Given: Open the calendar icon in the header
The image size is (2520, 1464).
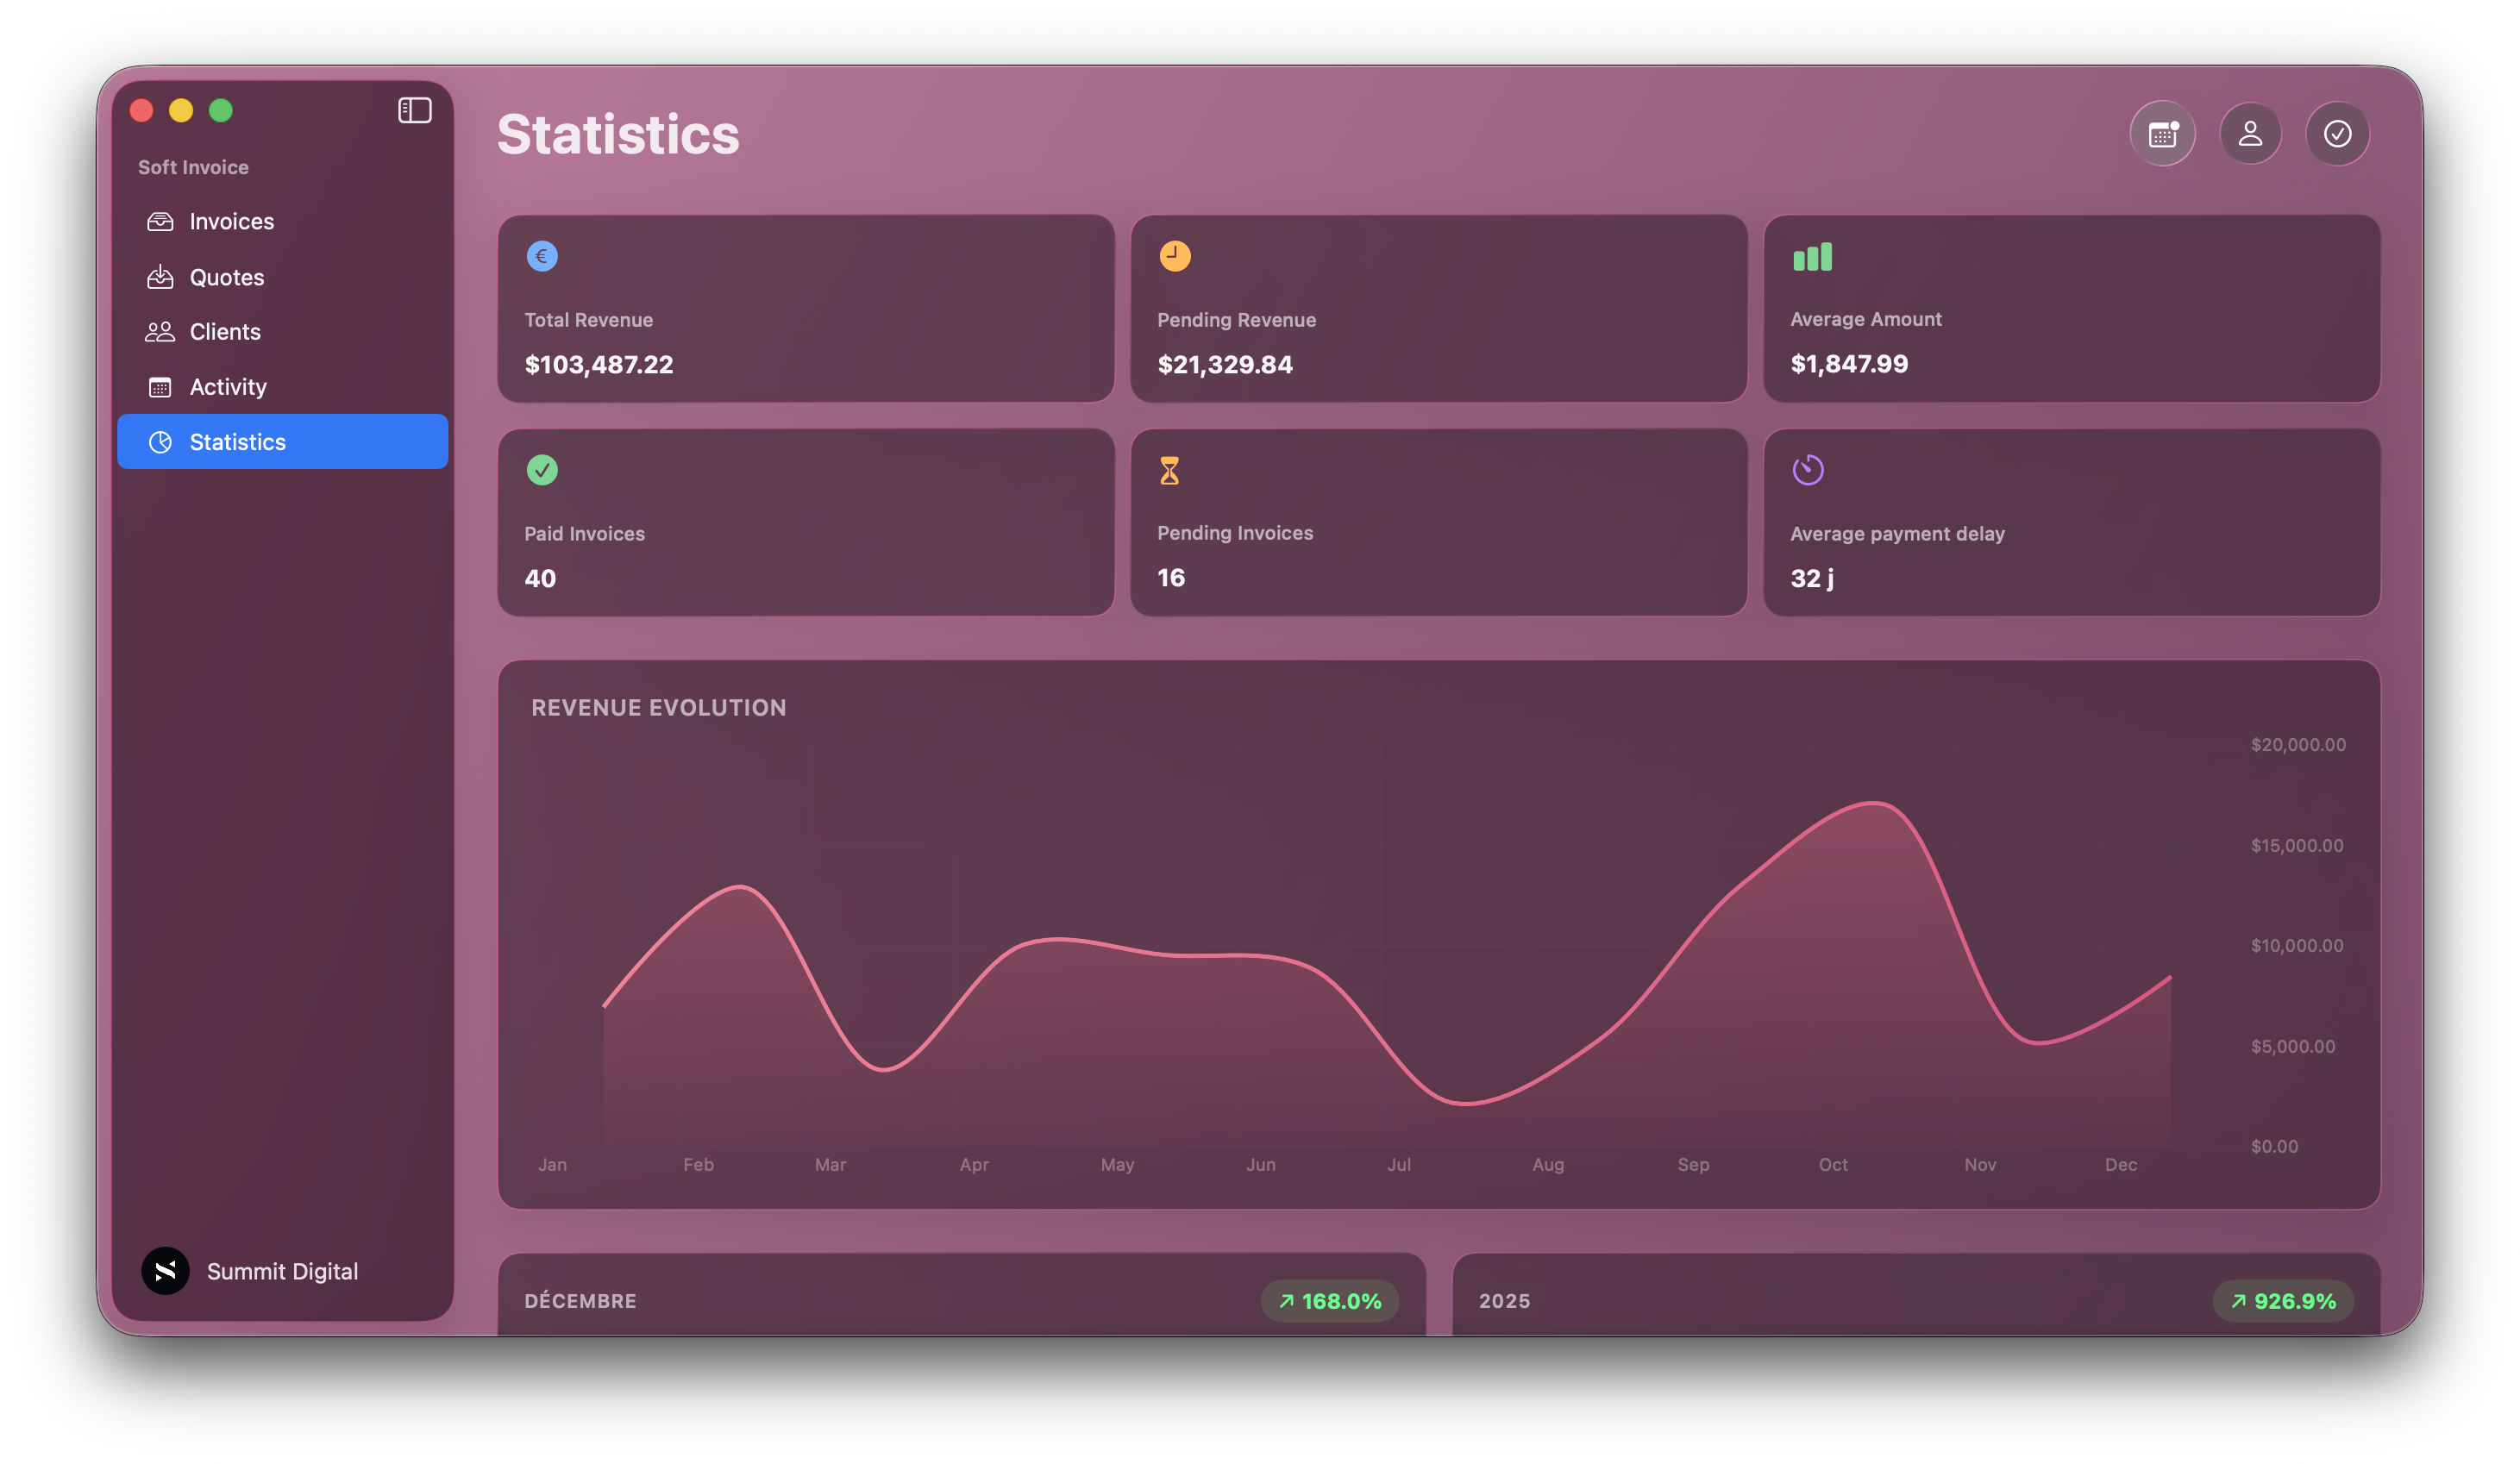Looking at the screenshot, I should (2162, 133).
